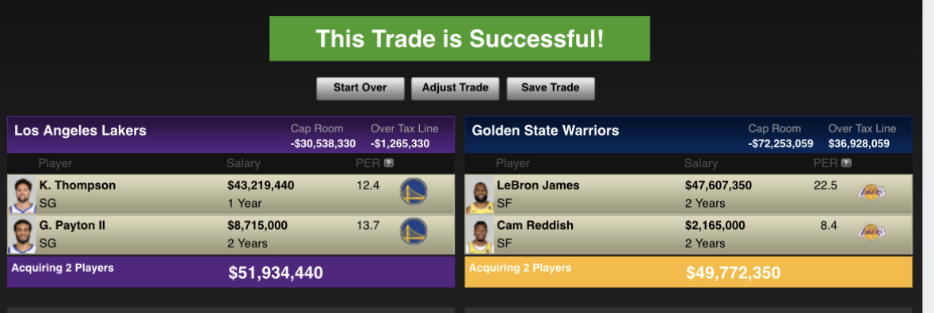
Task: Select the G. Payton II player name
Action: point(72,225)
